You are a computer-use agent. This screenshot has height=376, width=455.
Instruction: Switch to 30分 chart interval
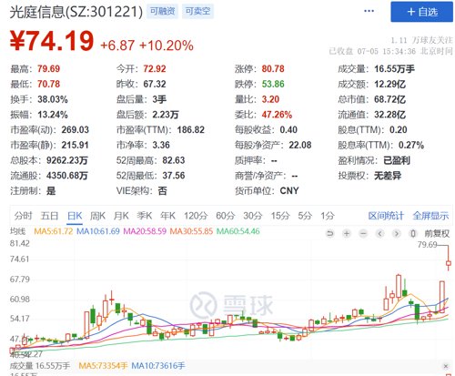[253, 216]
